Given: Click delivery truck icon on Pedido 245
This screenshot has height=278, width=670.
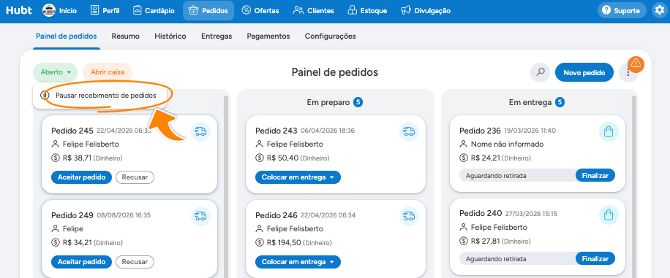Looking at the screenshot, I should click(x=200, y=132).
